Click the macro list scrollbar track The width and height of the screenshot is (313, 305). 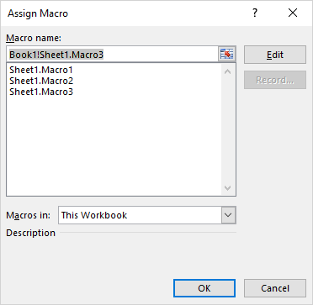coord(228,130)
